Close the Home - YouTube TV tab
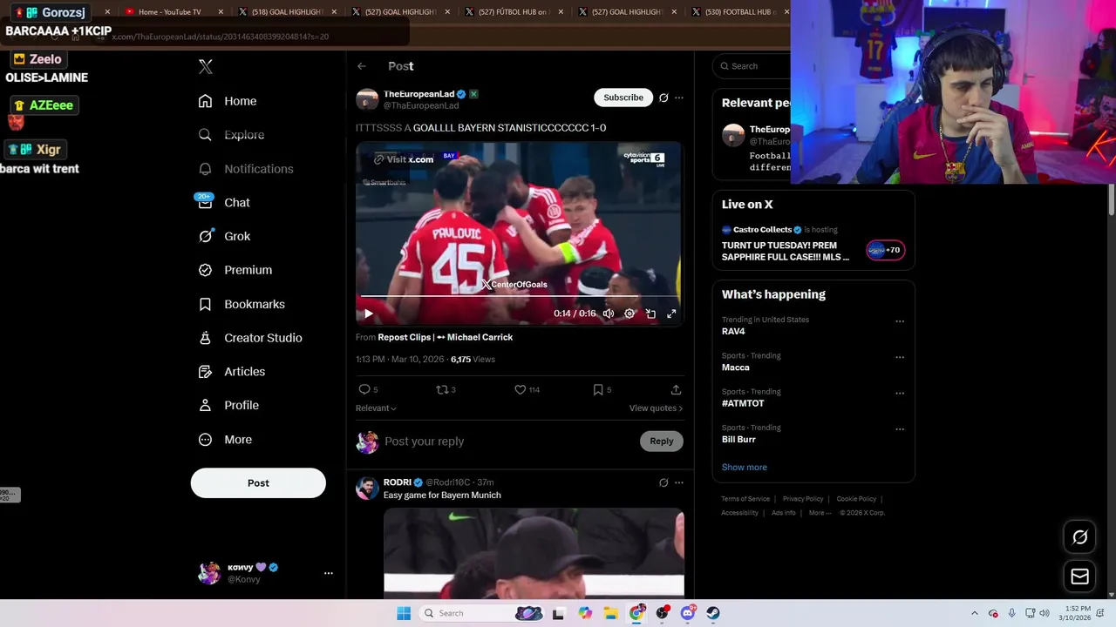The width and height of the screenshot is (1116, 627). coord(221,12)
